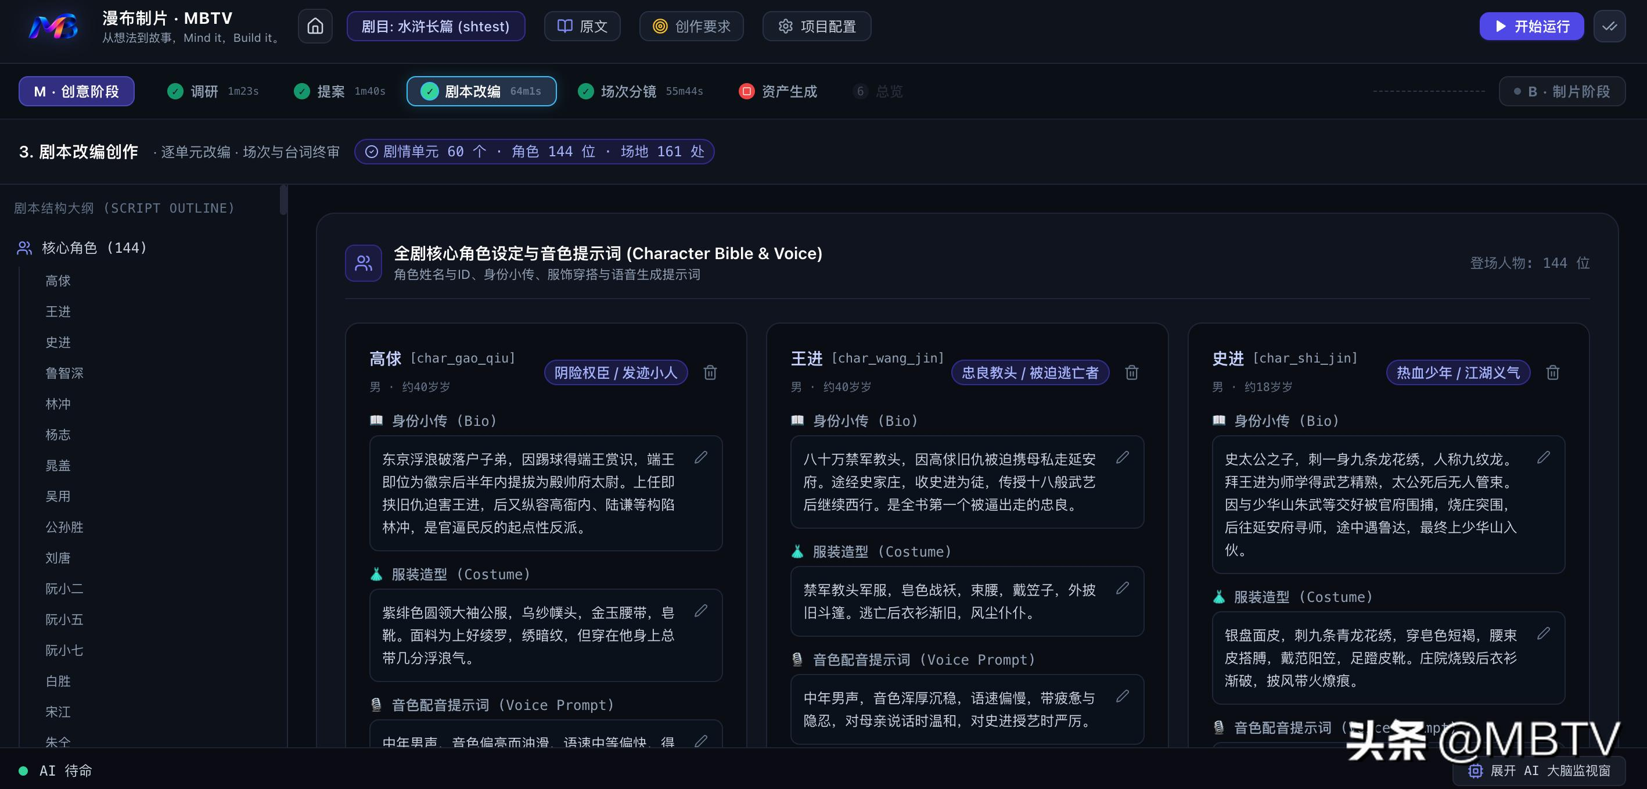Open 创作要求 creative requirements
Image resolution: width=1647 pixels, height=789 pixels.
pos(691,26)
